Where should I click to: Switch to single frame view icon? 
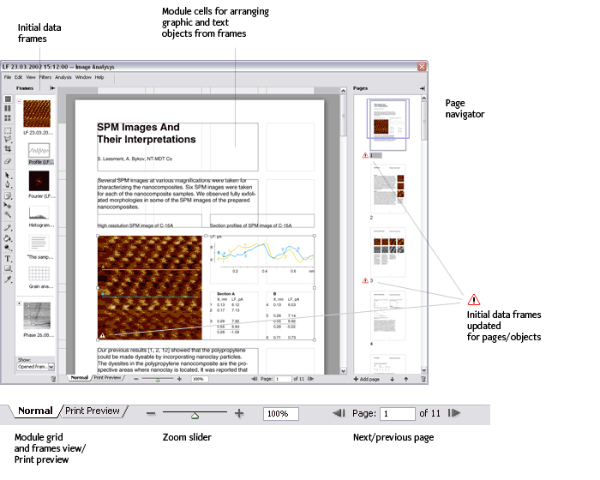[8, 99]
